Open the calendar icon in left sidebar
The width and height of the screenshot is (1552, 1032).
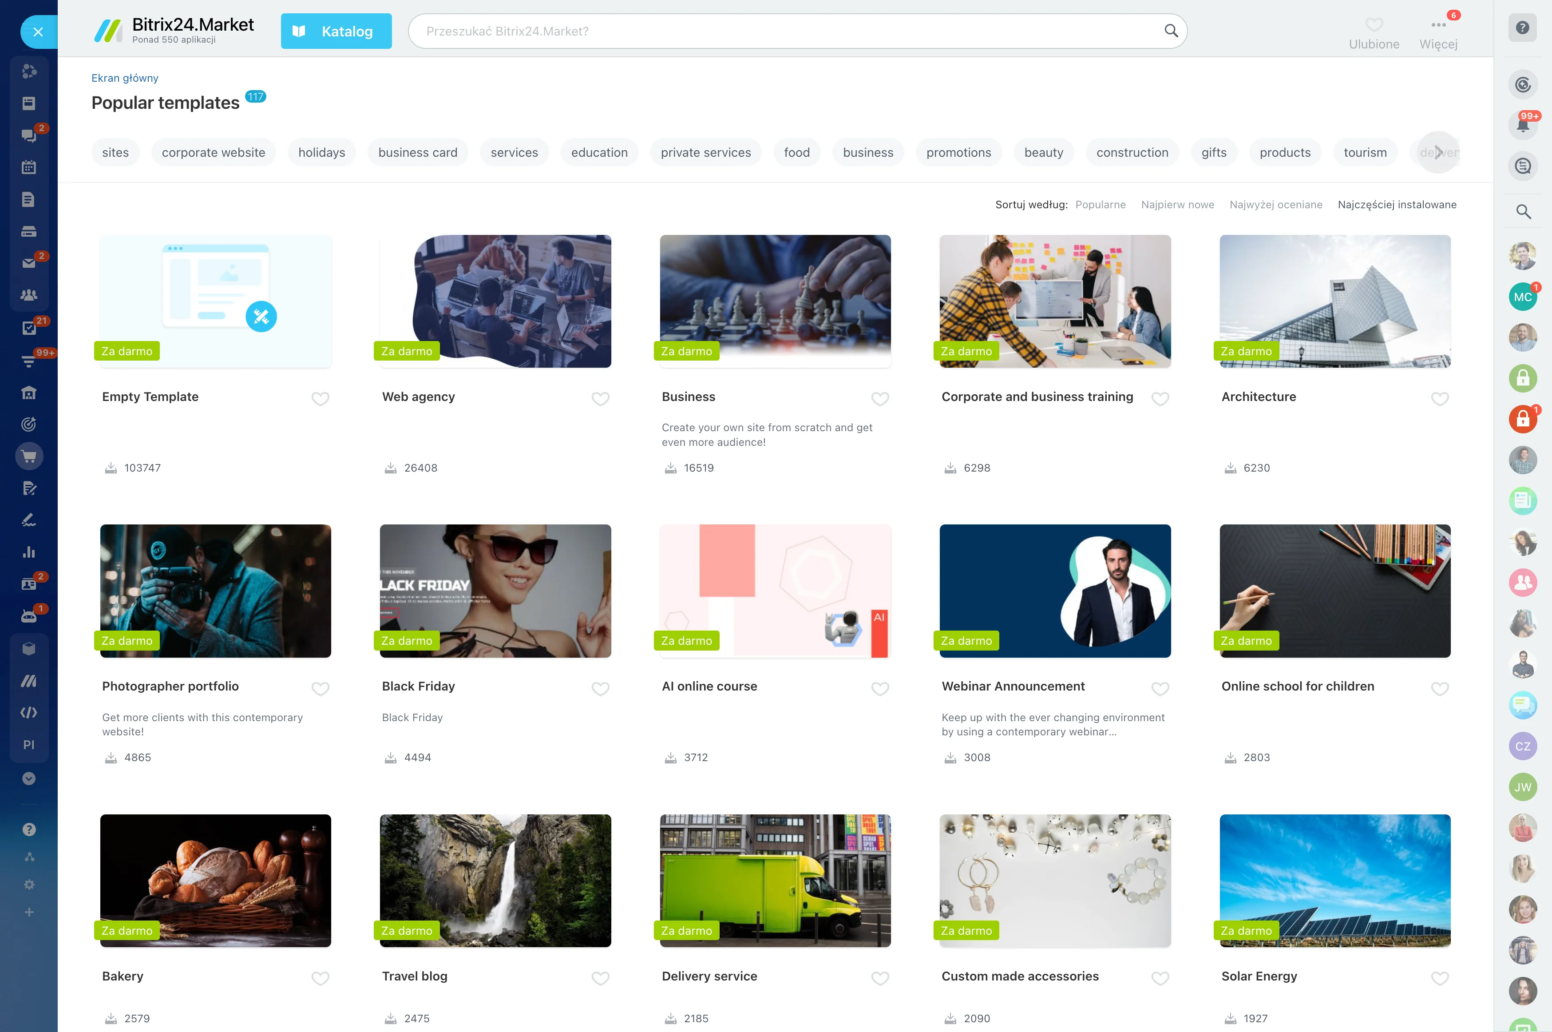(x=29, y=167)
